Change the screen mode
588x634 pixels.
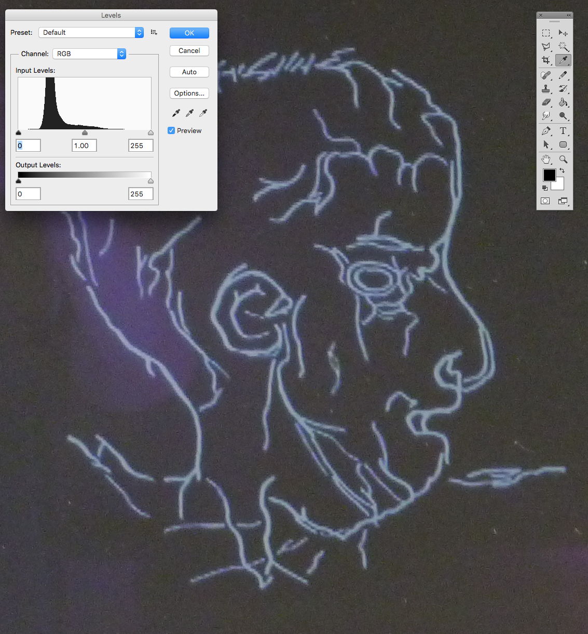[563, 201]
